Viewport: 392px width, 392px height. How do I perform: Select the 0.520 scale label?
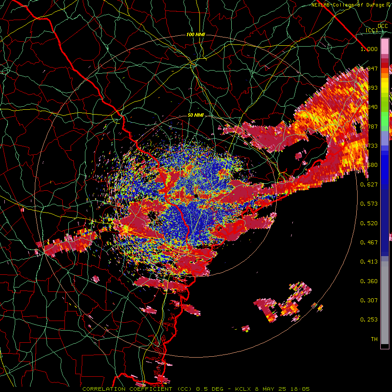pos(369,223)
